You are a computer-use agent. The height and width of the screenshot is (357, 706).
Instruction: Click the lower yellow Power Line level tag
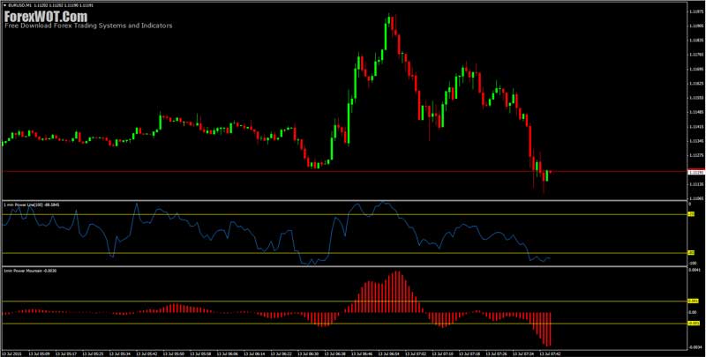pyautogui.click(x=691, y=253)
